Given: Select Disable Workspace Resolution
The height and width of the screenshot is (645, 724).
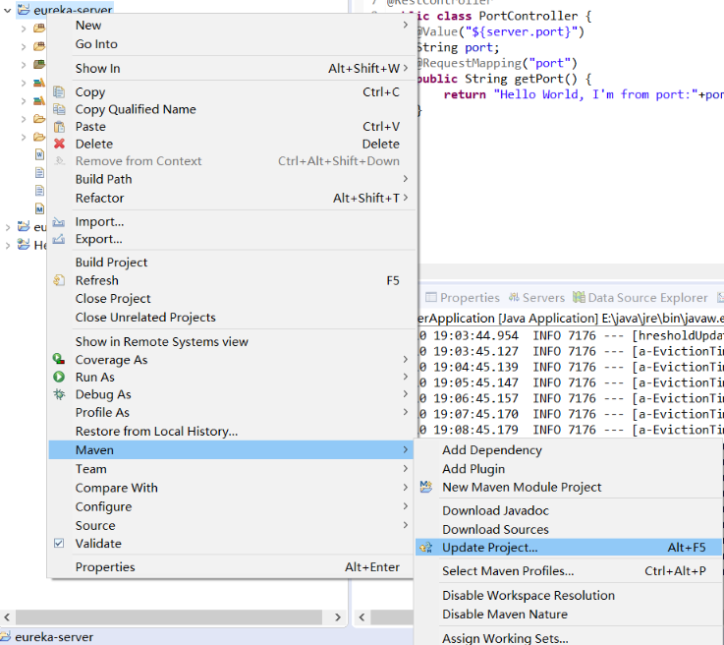Looking at the screenshot, I should [x=569, y=596].
